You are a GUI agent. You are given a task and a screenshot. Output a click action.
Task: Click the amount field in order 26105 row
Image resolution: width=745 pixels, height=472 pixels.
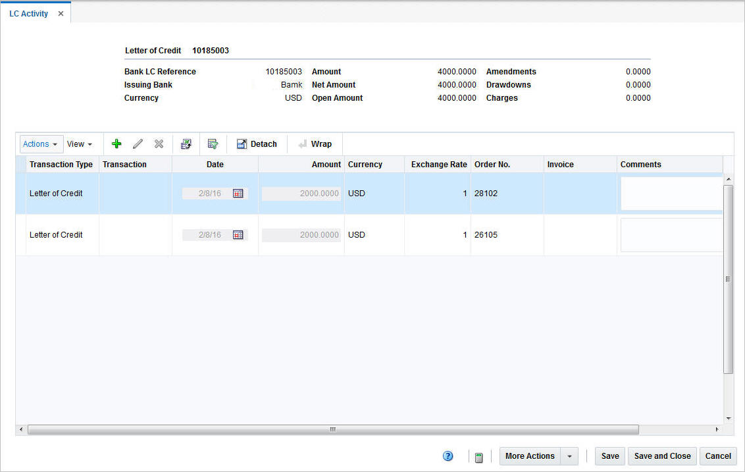point(301,234)
